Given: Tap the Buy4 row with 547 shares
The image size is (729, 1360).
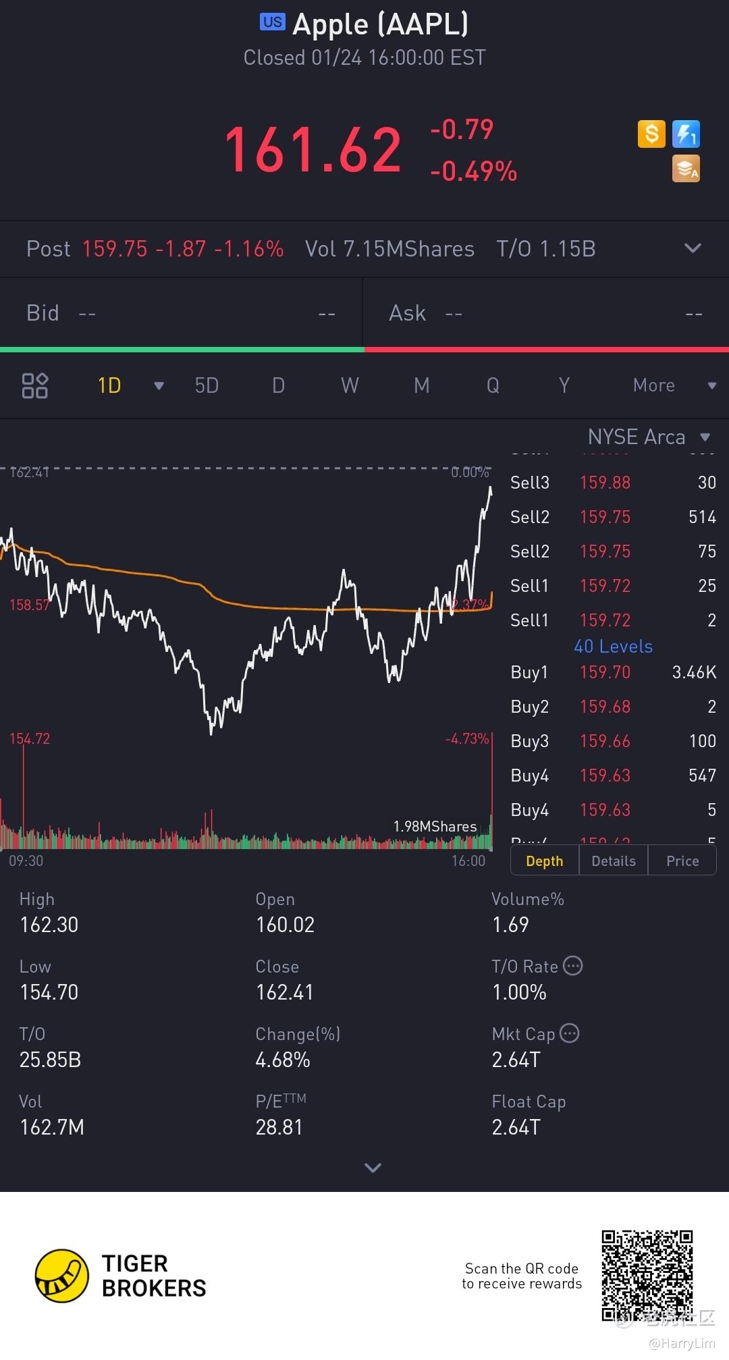Looking at the screenshot, I should [613, 776].
